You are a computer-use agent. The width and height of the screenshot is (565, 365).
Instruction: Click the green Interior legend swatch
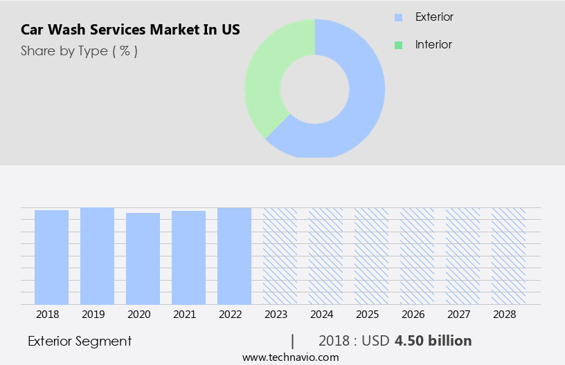click(x=398, y=45)
